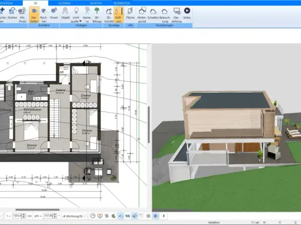The height and width of the screenshot is (225, 301).
Task: Insert an Objekt from the ribbon
Action: point(65,13)
